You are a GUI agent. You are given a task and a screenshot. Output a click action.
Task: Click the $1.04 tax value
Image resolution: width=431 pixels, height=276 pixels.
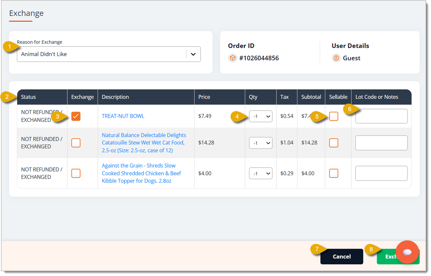pyautogui.click(x=287, y=143)
